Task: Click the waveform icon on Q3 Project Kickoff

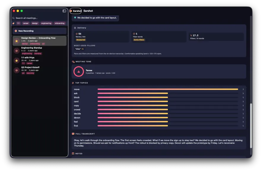Action: coord(17,70)
